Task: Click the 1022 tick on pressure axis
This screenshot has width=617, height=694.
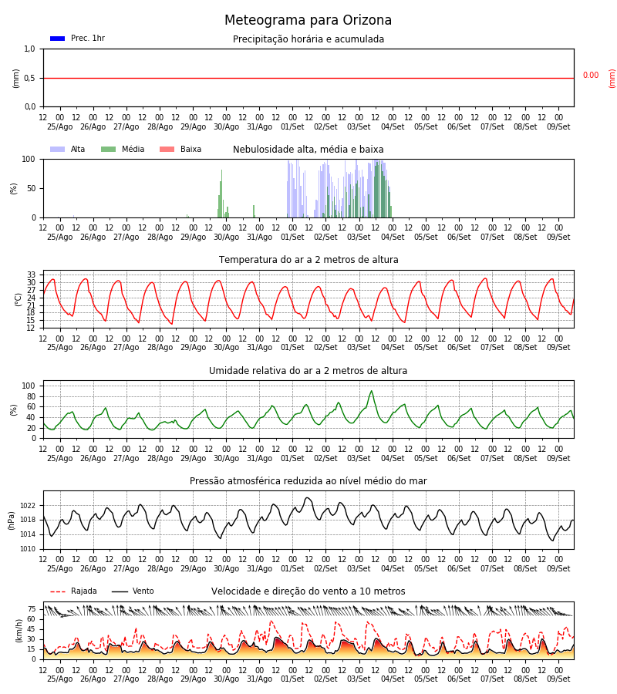Action: (28, 505)
